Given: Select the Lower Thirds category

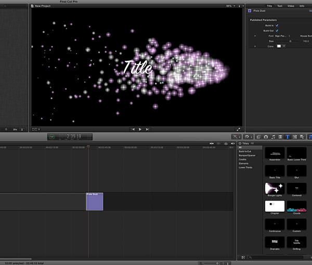Looking at the screenshot, I should (x=245, y=167).
